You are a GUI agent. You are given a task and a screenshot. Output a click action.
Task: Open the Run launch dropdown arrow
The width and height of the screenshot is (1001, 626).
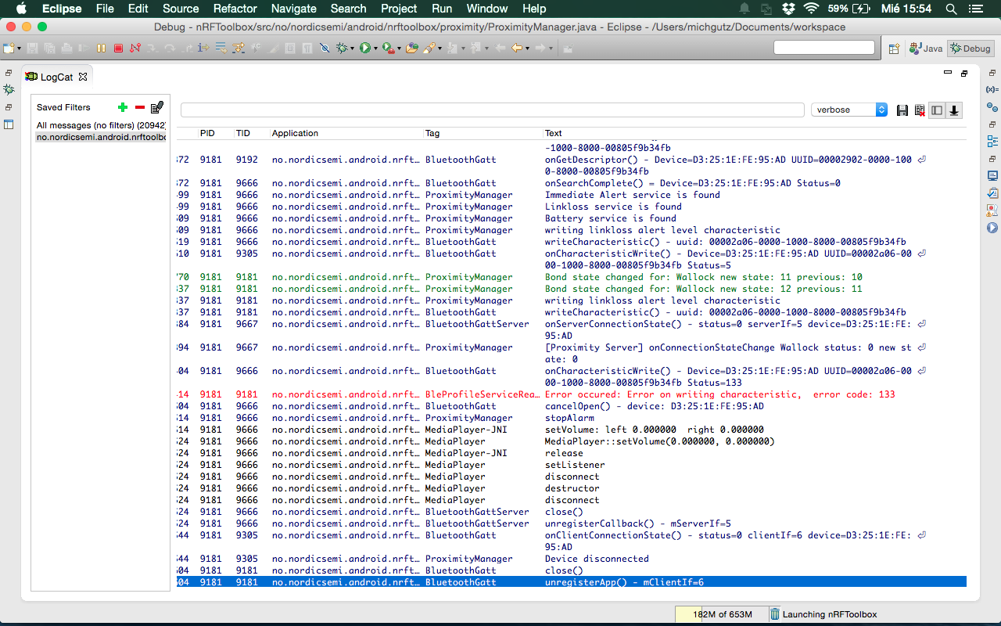[375, 49]
